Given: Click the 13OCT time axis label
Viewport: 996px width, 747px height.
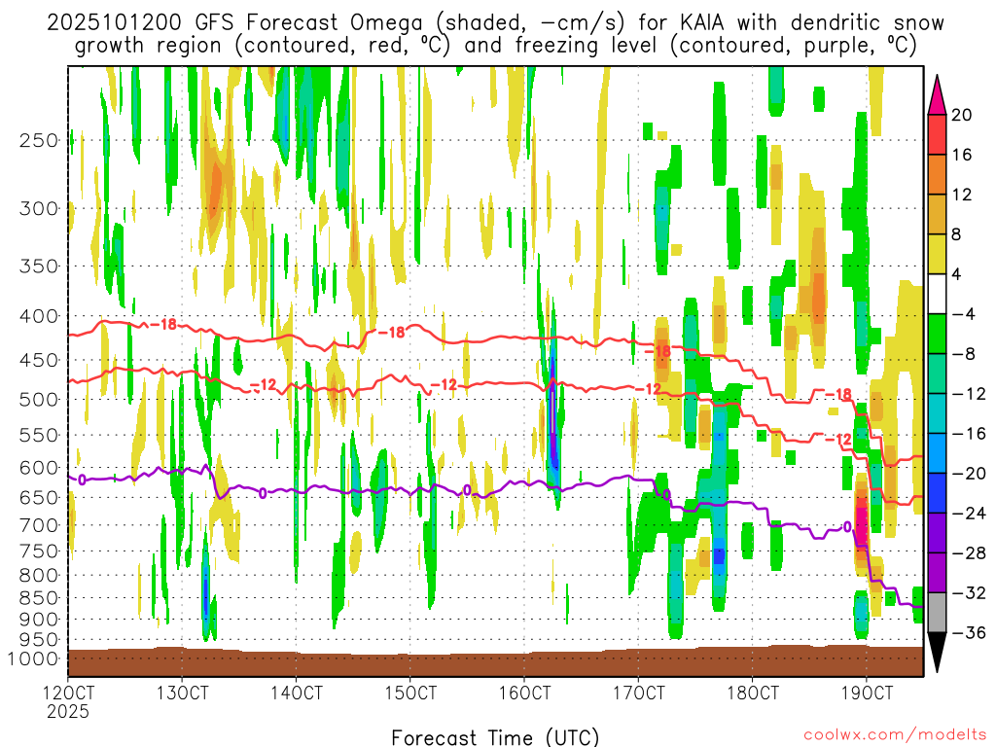Looking at the screenshot, I should tap(182, 693).
